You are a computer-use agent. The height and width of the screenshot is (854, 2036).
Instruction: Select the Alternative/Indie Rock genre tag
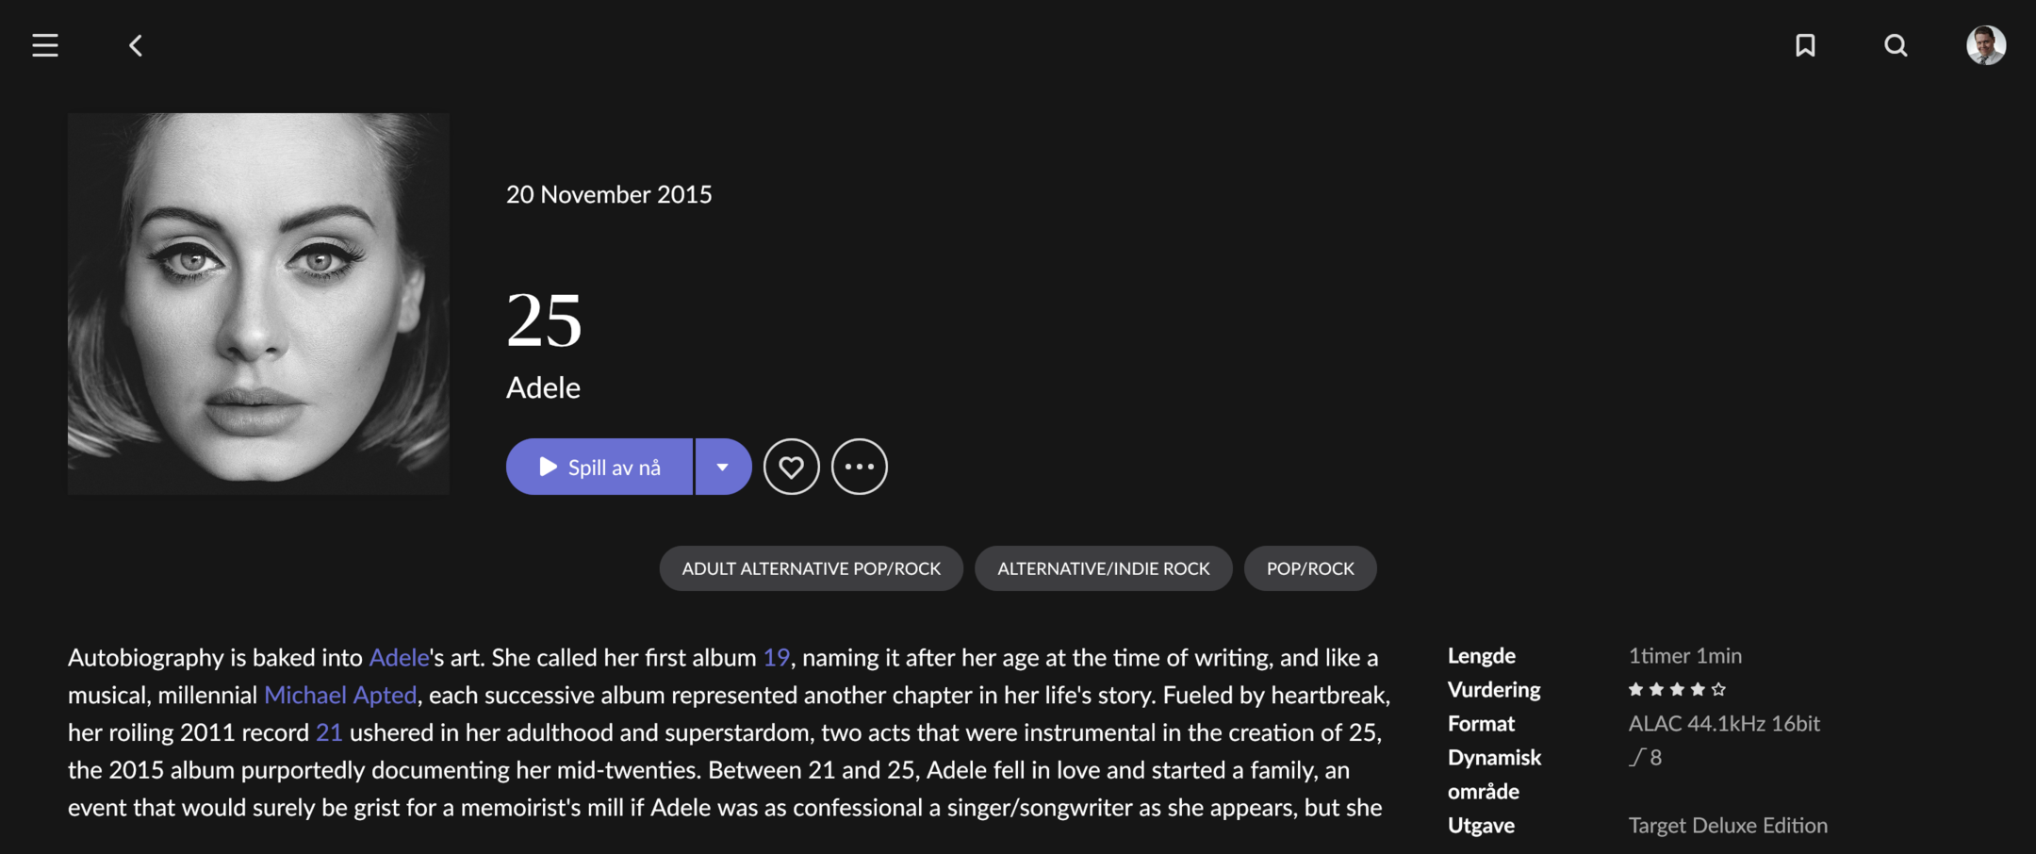pos(1104,568)
